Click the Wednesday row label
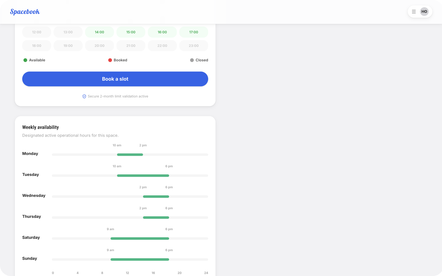Image resolution: width=442 pixels, height=276 pixels. point(34,196)
